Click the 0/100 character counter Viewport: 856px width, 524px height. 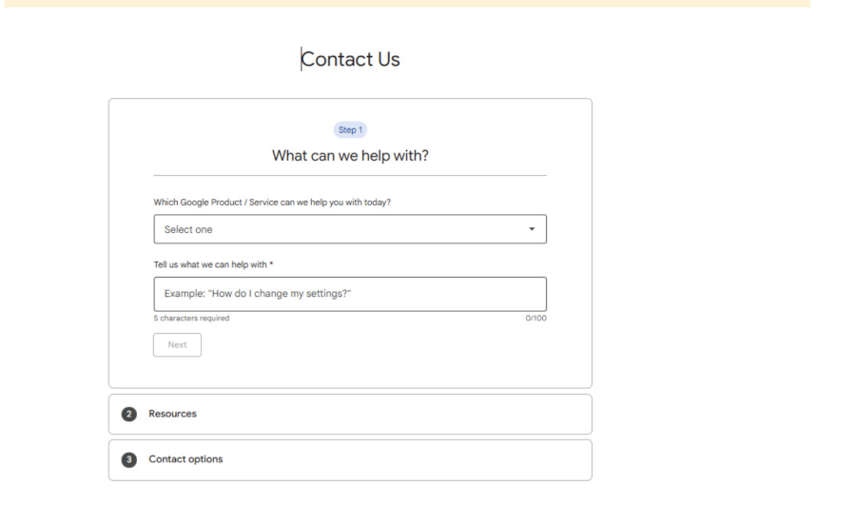[535, 318]
